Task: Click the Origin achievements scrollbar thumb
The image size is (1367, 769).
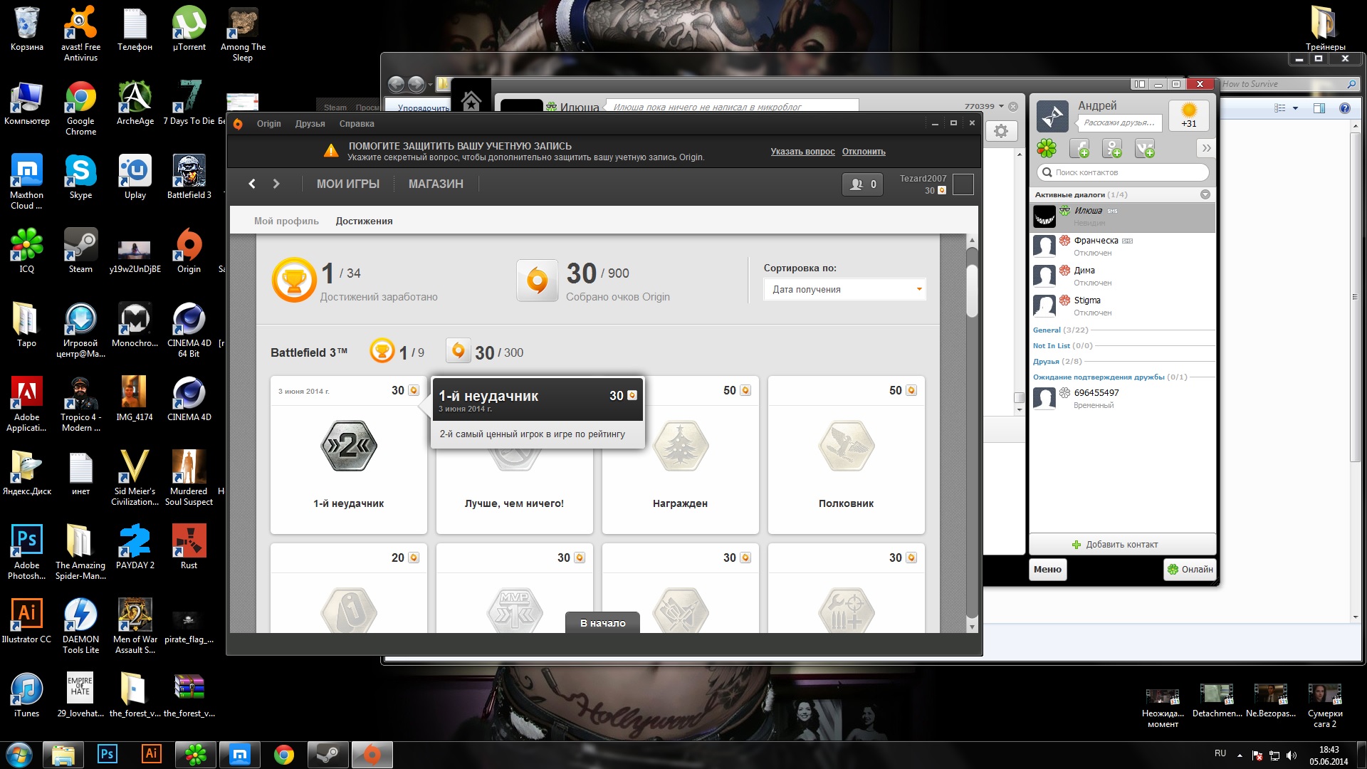Action: [x=972, y=291]
